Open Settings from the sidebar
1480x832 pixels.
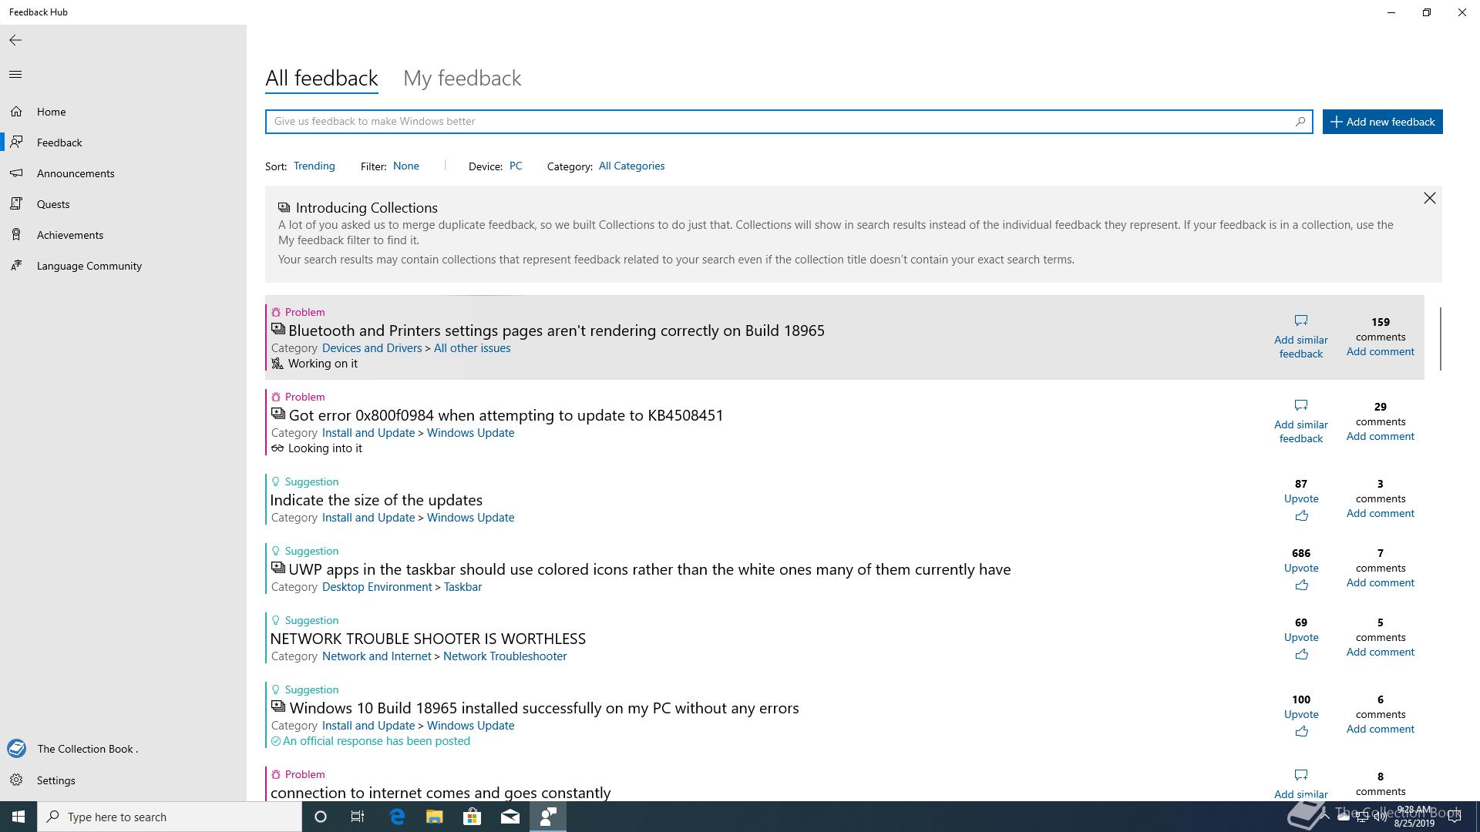(123, 780)
